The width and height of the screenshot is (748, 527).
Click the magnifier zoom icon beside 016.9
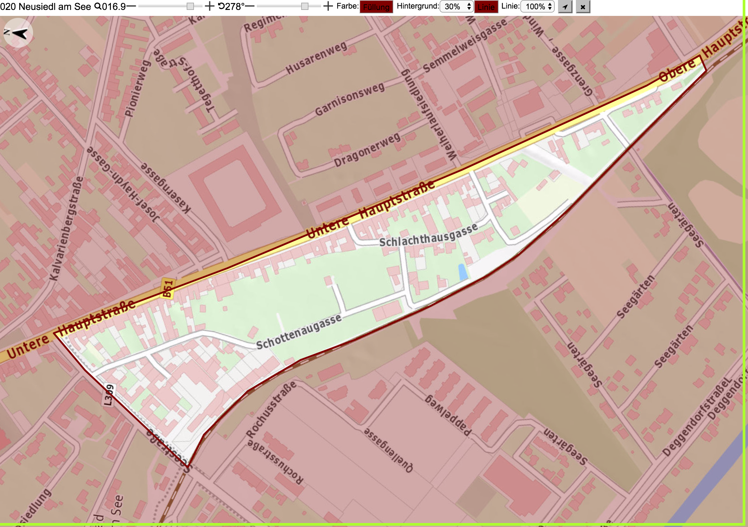98,6
